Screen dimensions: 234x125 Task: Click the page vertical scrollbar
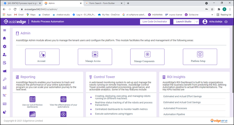pos(233,60)
